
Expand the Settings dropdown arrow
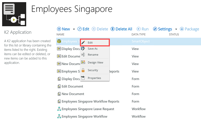(x=176, y=29)
